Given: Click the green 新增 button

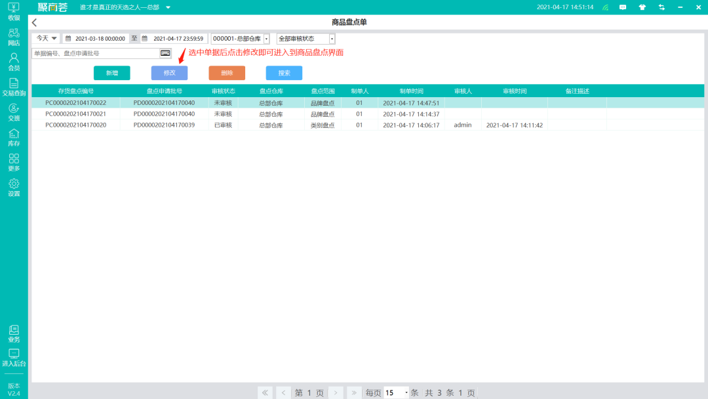Looking at the screenshot, I should [112, 73].
